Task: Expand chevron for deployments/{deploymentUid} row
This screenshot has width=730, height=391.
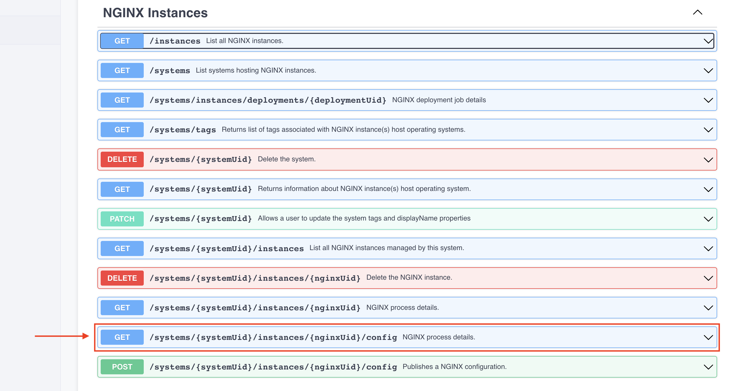Action: point(708,100)
